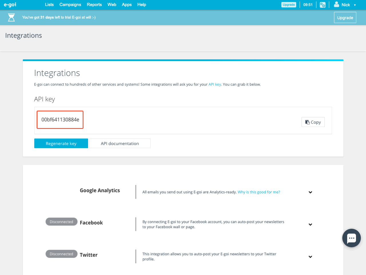366x275 pixels.
Task: Select the API key value field
Action: point(60,120)
